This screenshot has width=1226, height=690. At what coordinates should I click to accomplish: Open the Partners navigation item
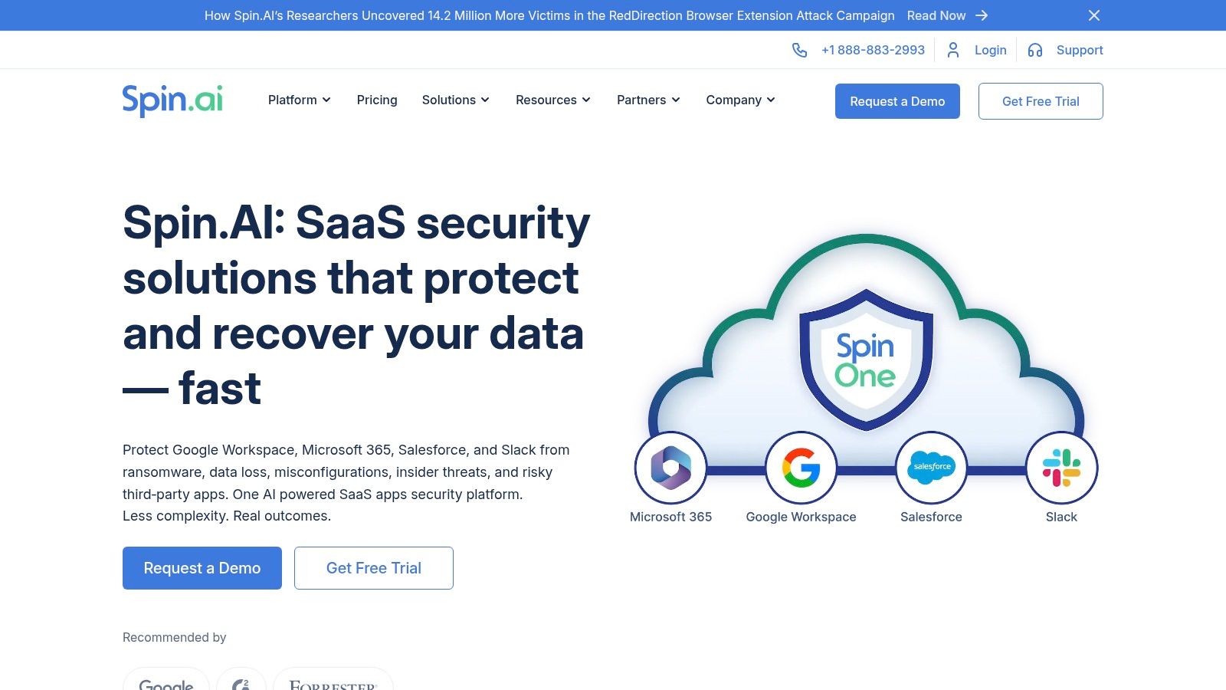point(647,100)
